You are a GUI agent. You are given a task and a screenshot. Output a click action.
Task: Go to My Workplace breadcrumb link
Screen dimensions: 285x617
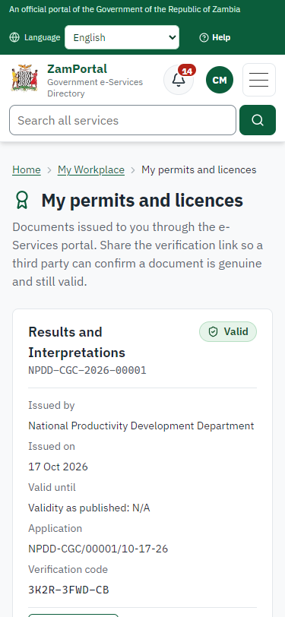coord(91,169)
